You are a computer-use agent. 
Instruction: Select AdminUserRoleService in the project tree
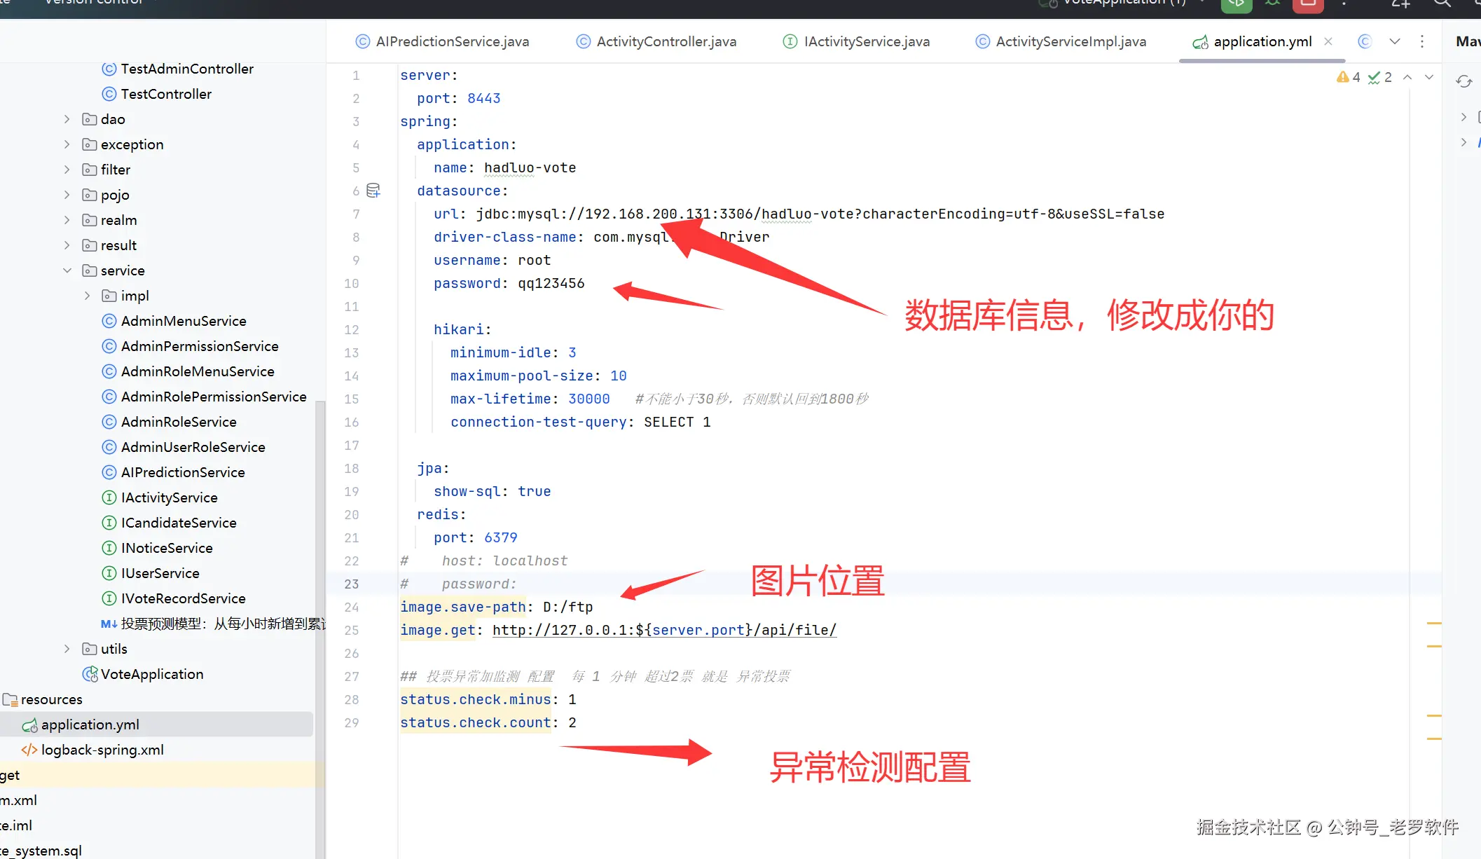coord(193,447)
